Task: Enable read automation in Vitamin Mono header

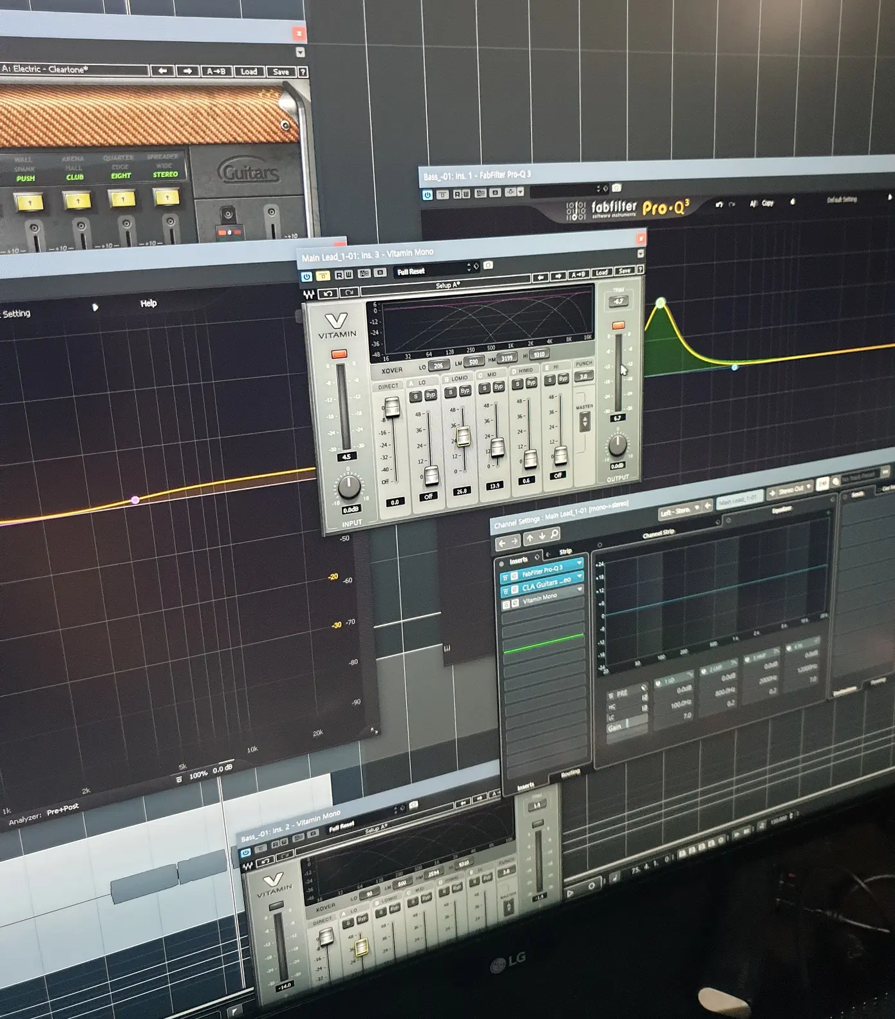Action: tap(339, 275)
